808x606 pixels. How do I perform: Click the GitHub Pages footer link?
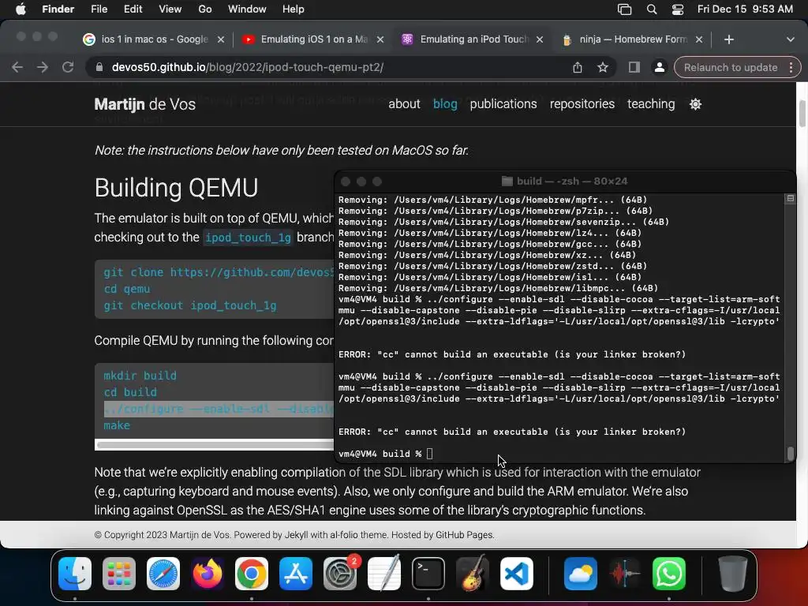464,535
